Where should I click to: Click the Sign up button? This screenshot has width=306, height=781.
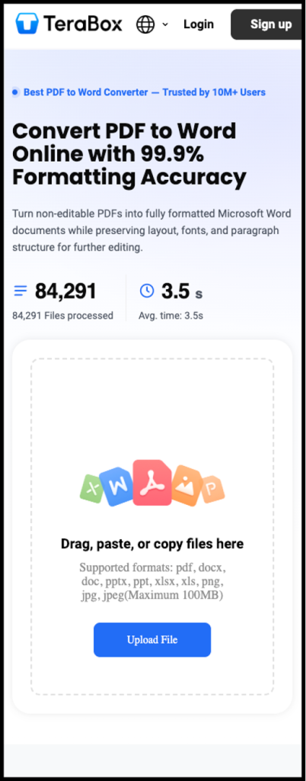268,24
